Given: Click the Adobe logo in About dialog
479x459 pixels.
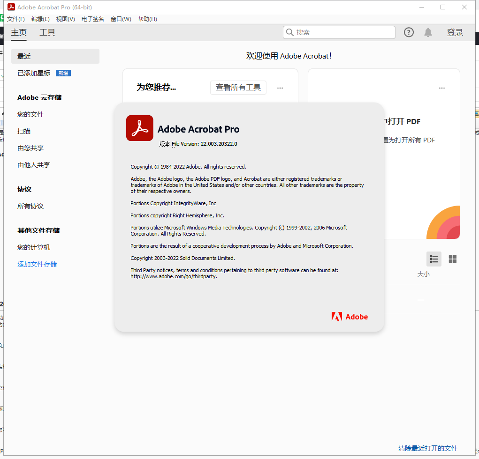Looking at the screenshot, I should point(350,317).
